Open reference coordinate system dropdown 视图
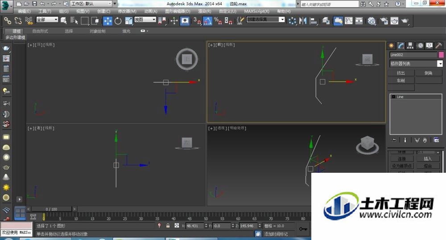 point(145,19)
